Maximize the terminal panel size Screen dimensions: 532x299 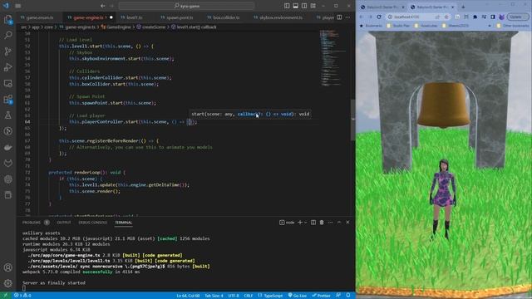click(x=339, y=223)
